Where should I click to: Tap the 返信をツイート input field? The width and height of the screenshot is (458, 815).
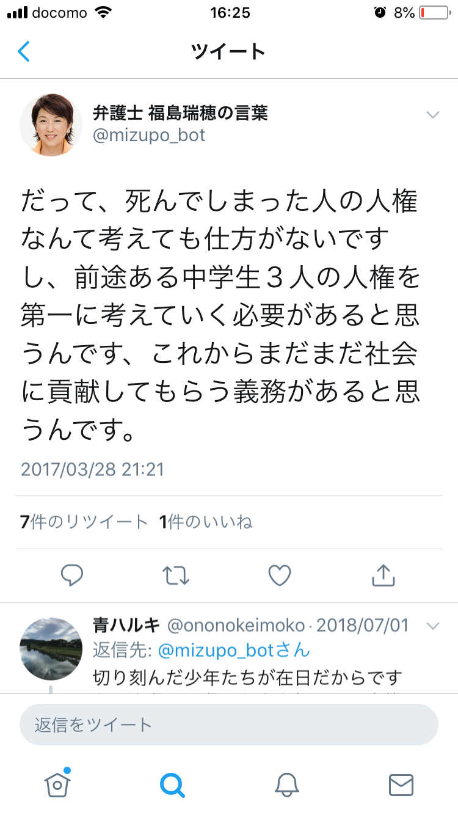coord(229,725)
